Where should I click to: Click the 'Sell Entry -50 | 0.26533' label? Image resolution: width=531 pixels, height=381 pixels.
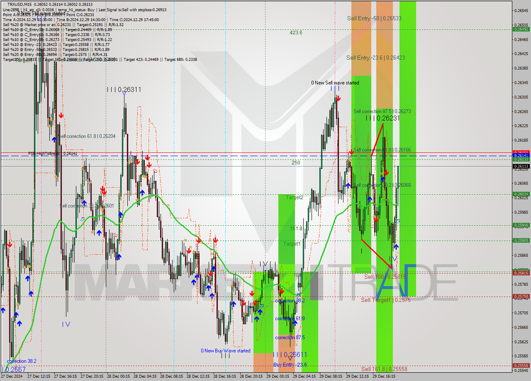click(374, 18)
